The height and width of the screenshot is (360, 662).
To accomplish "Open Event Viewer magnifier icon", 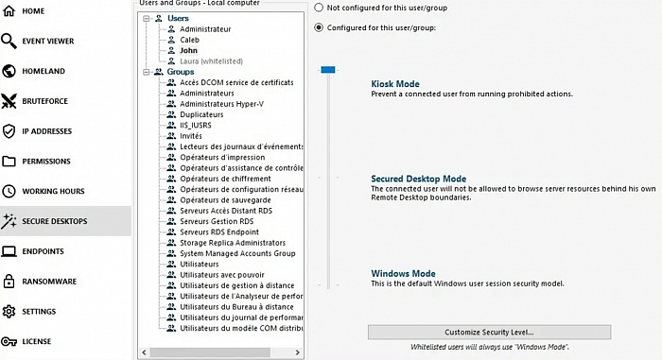I will click(x=9, y=41).
